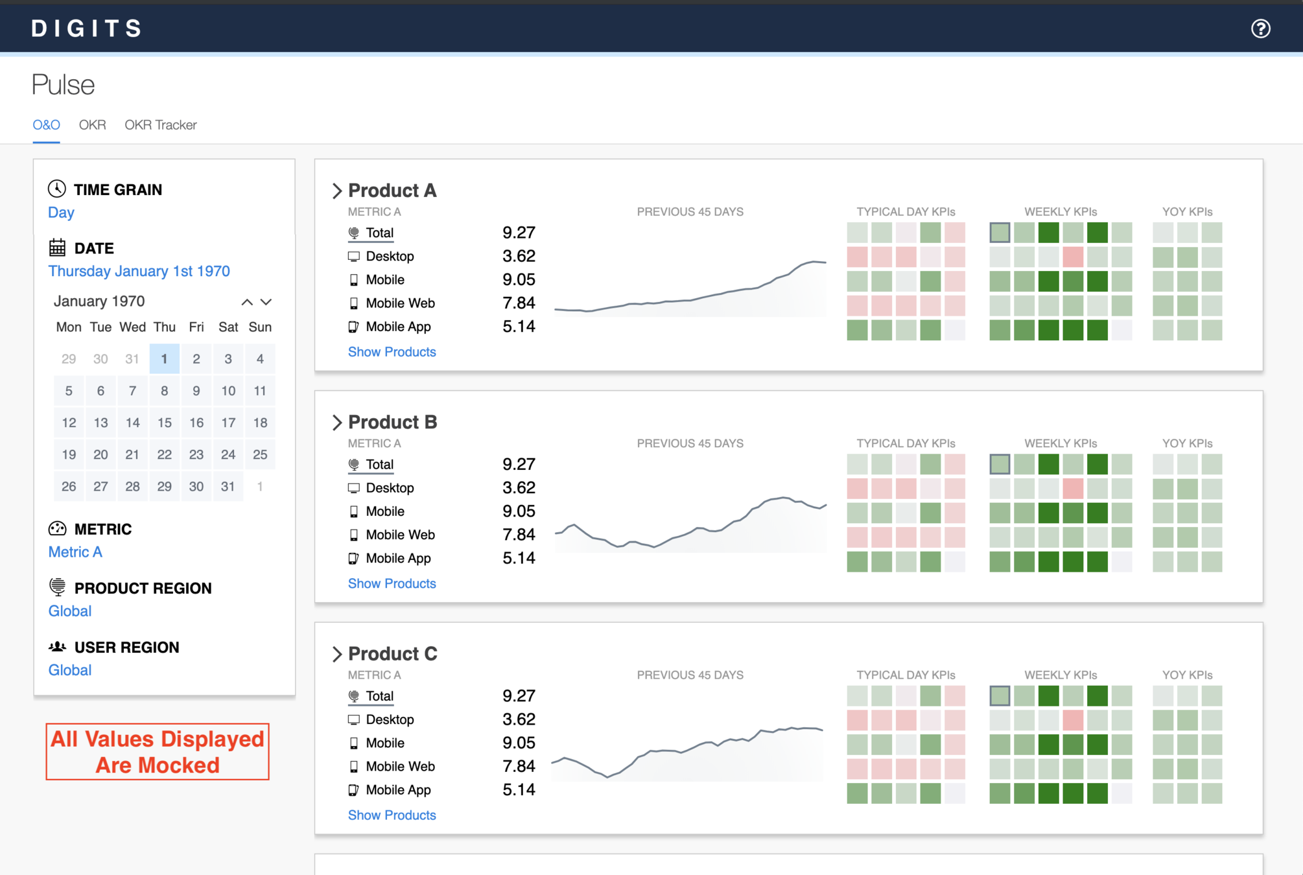Click the Date calendar icon
The height and width of the screenshot is (875, 1303).
point(57,248)
